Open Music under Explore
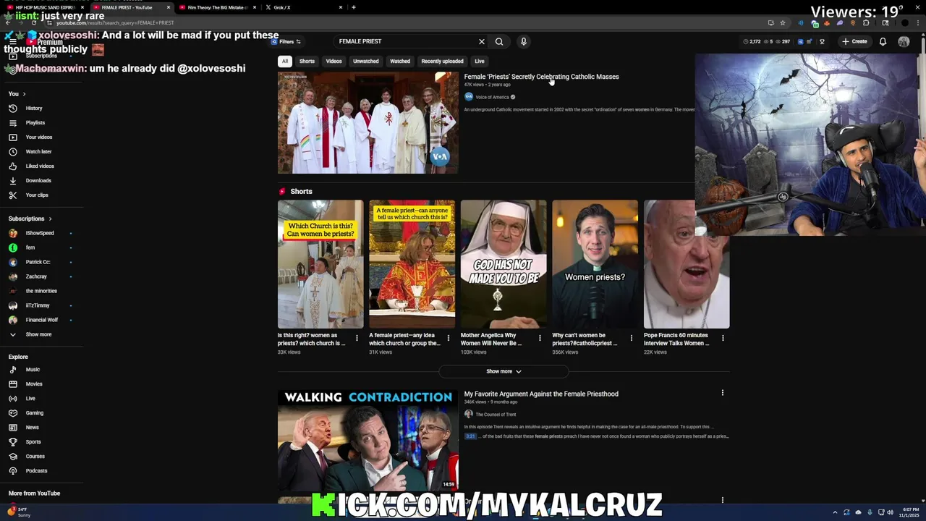The image size is (926, 521). pos(33,370)
